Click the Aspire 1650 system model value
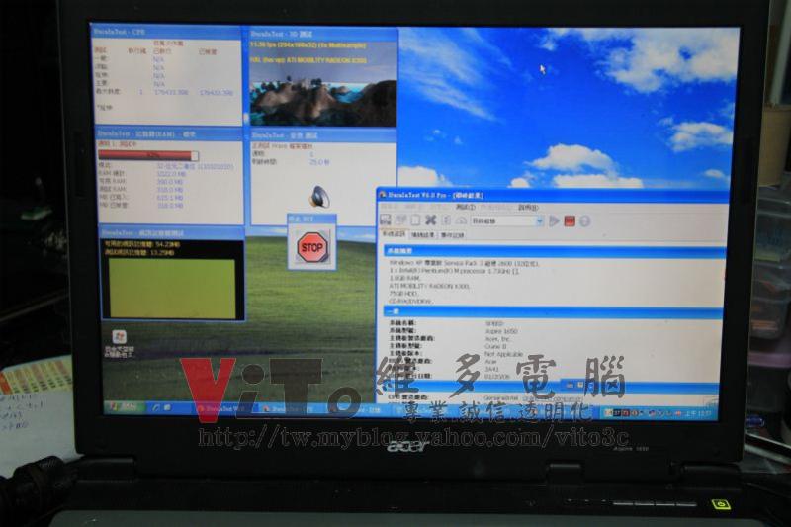 [501, 331]
